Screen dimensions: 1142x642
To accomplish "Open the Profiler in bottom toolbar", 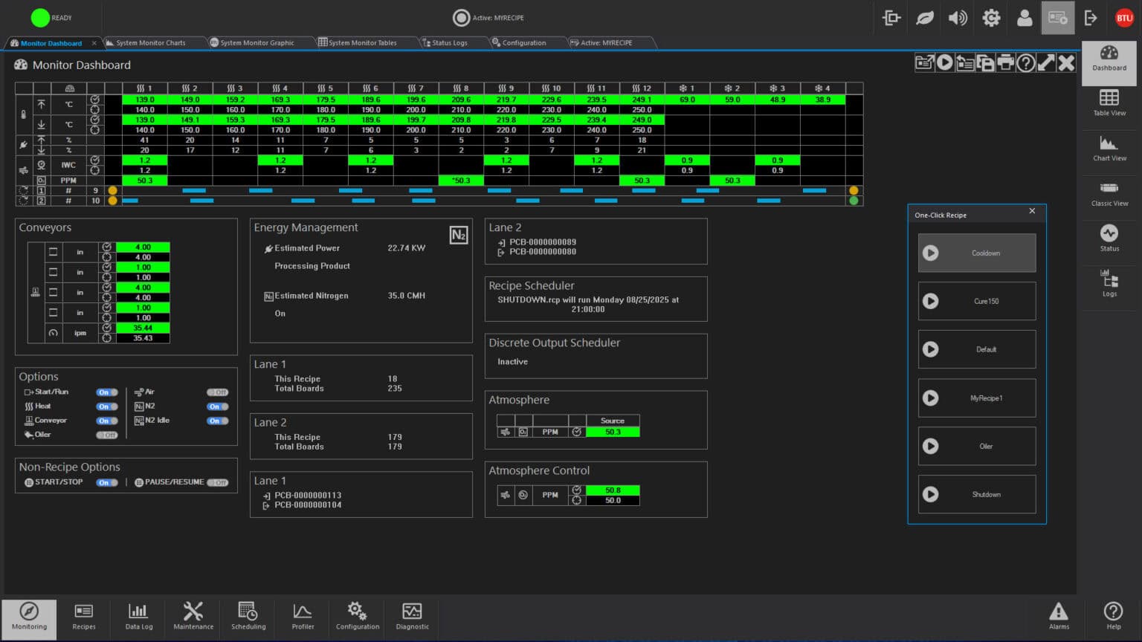I will point(303,616).
